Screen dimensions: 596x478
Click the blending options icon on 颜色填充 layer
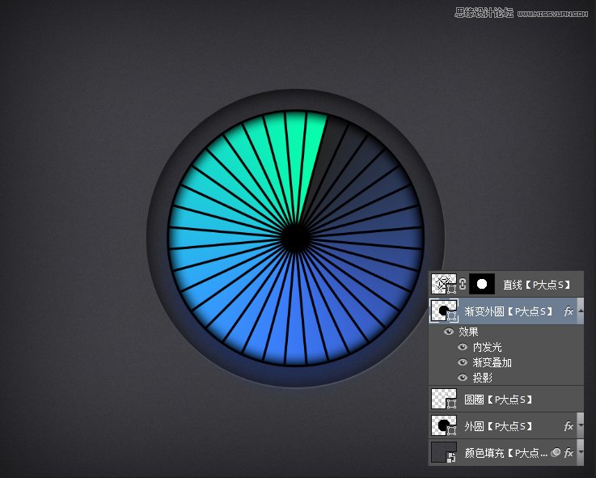pyautogui.click(x=556, y=453)
